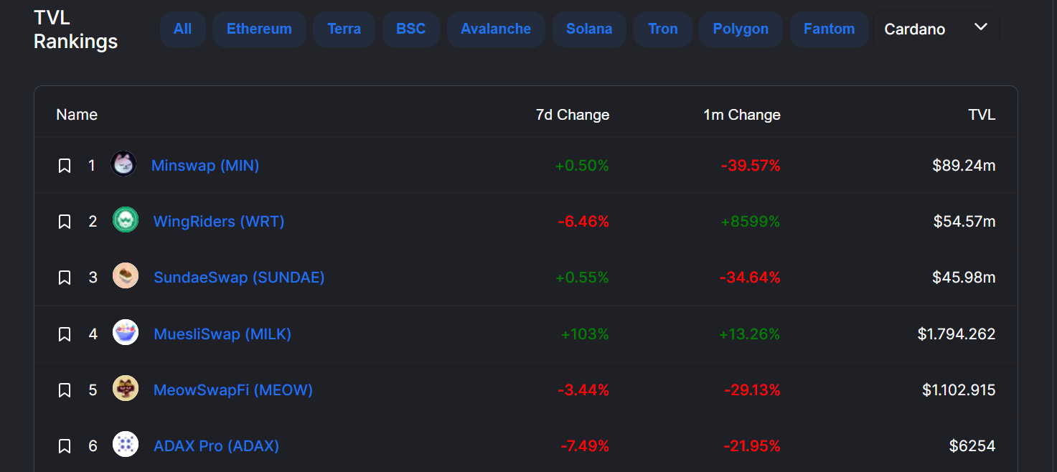The width and height of the screenshot is (1057, 472).
Task: Click the Minswap logo icon
Action: [x=123, y=164]
